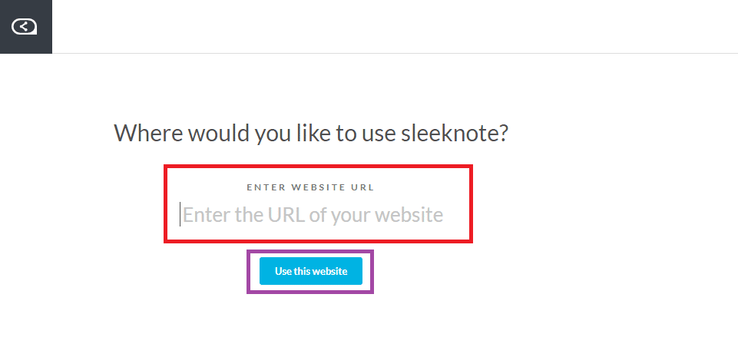Submit the site via the cyan button below the field

311,271
